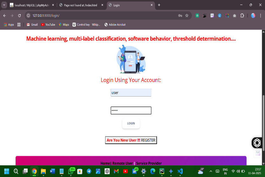Open the Gmail bookmark
The image size is (265, 177).
[32, 25]
